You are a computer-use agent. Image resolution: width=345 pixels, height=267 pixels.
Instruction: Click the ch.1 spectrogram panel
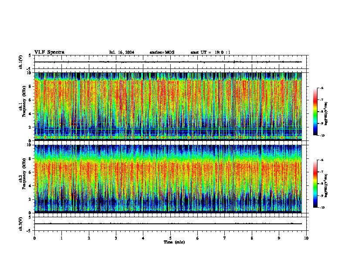[x=168, y=106]
